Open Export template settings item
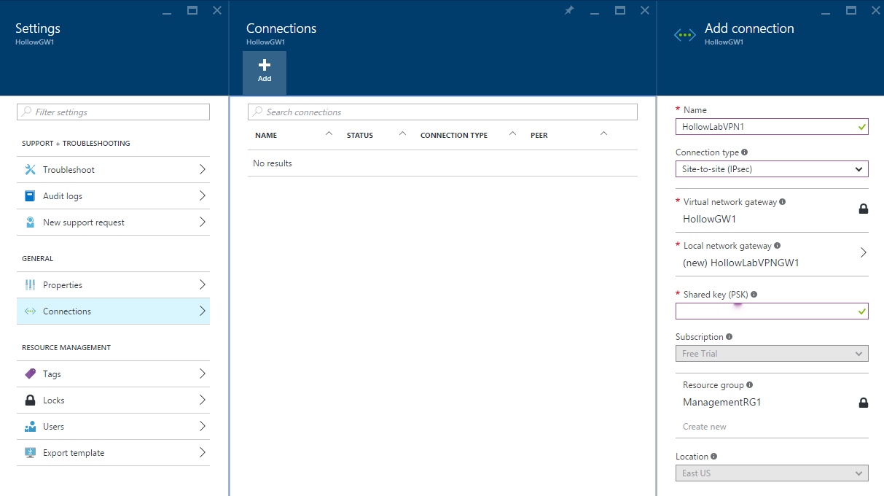 pos(113,452)
